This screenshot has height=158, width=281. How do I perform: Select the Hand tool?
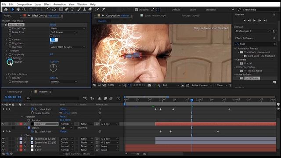[x=18, y=10]
